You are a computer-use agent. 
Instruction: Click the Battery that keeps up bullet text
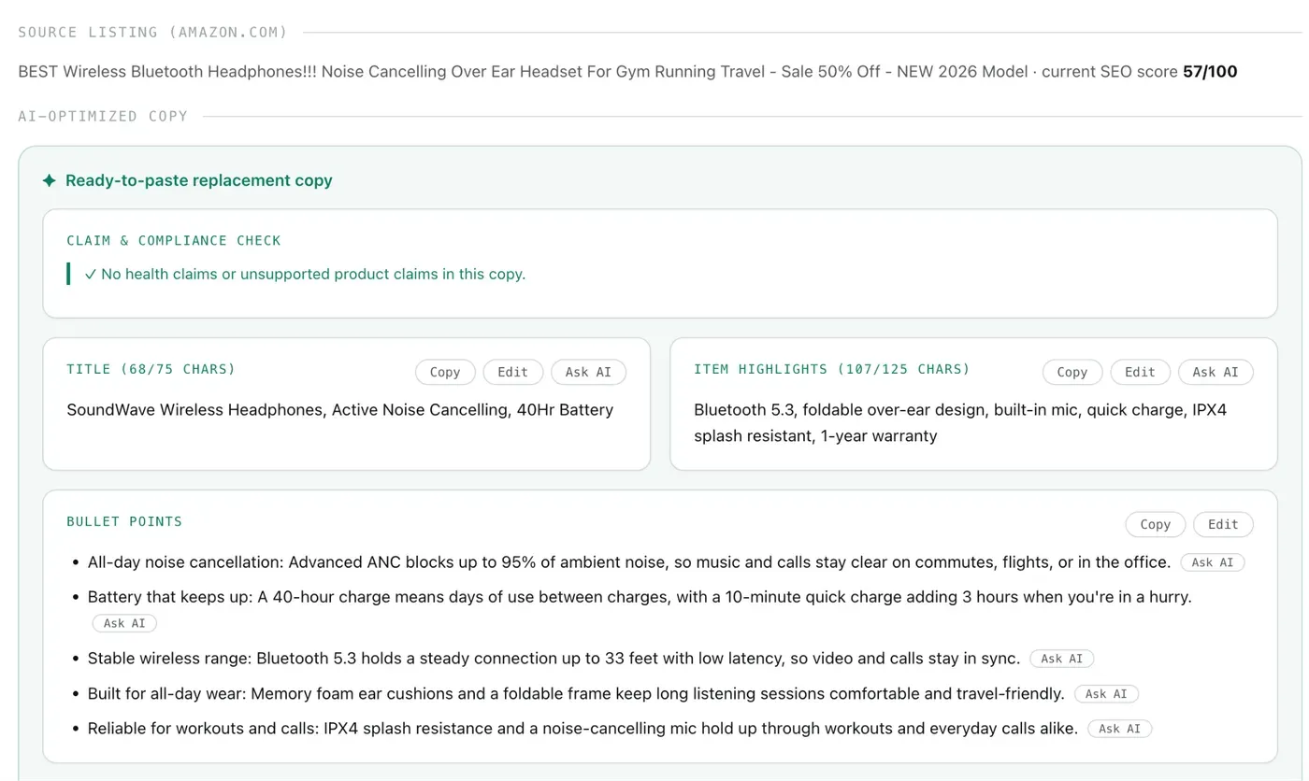point(640,596)
